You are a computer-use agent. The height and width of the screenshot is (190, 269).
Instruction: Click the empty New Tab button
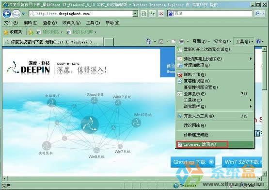click(x=109, y=42)
